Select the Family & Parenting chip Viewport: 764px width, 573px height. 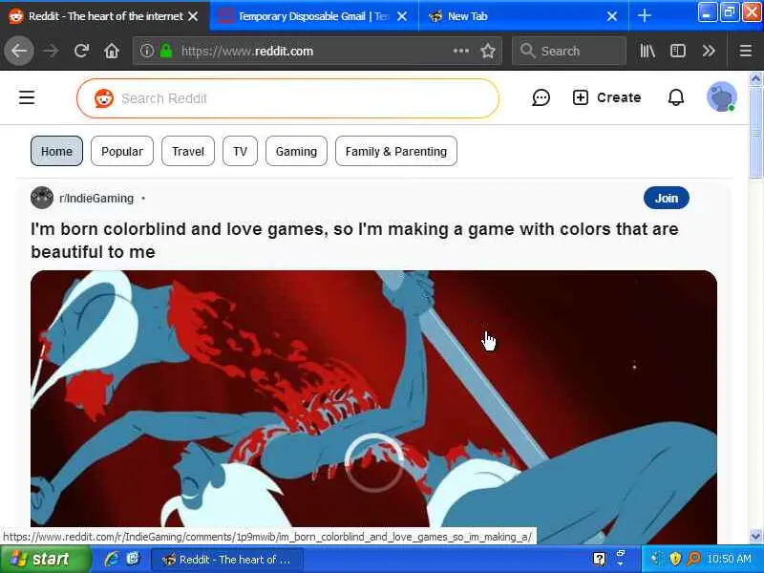[396, 151]
